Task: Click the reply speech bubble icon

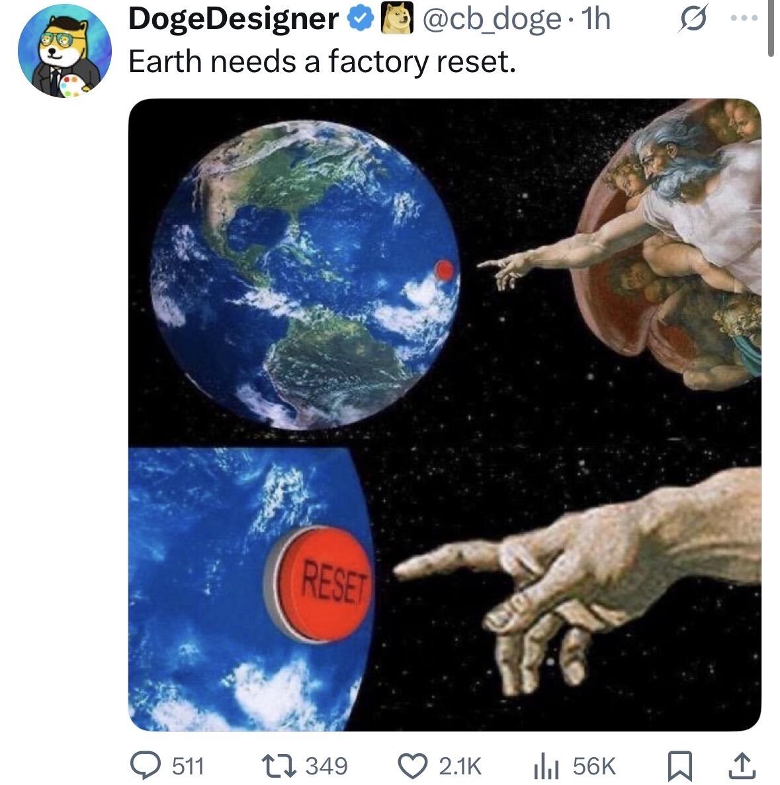Action: [x=146, y=765]
